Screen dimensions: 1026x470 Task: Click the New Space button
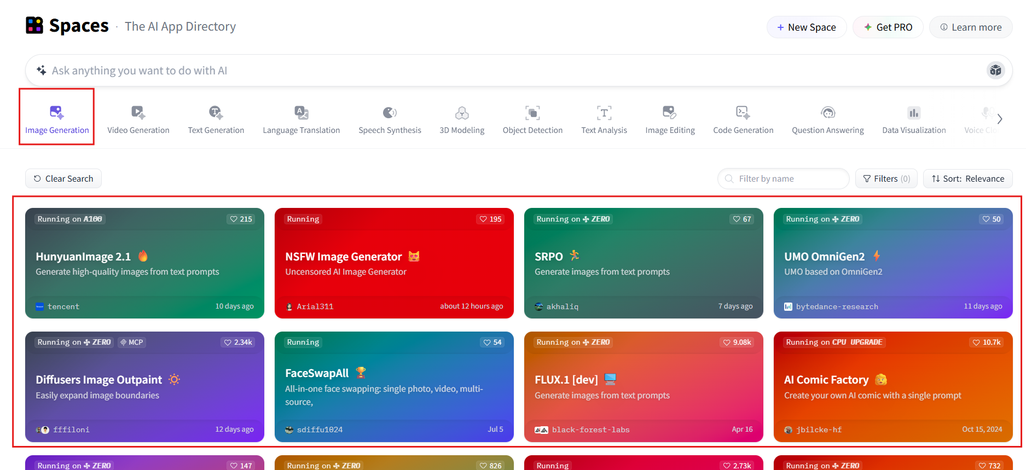click(x=807, y=27)
